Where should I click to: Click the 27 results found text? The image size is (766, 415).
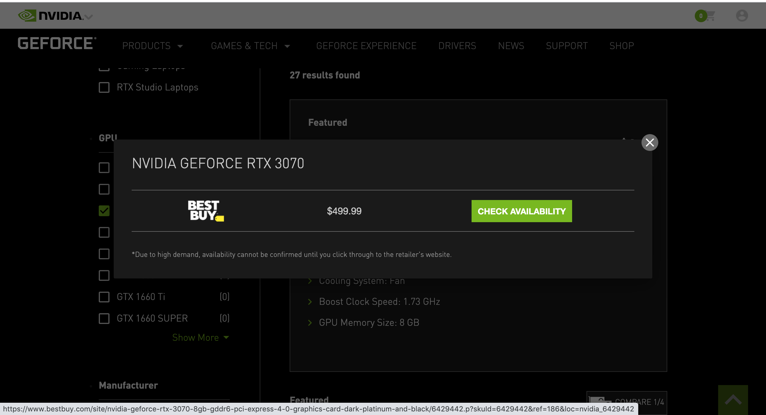click(x=325, y=75)
